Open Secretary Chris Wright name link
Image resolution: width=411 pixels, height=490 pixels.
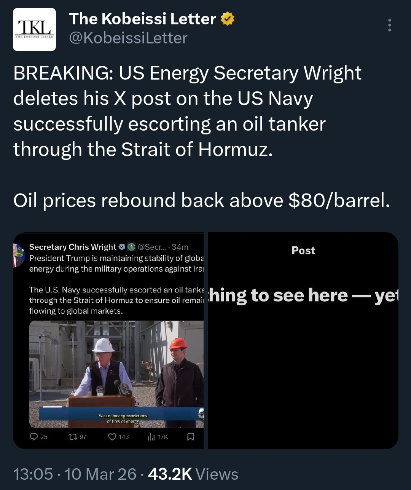(73, 247)
